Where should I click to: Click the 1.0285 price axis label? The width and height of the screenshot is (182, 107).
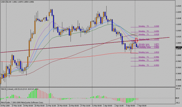click(179, 12)
